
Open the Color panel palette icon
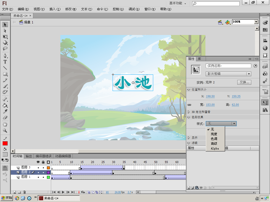tap(265, 23)
